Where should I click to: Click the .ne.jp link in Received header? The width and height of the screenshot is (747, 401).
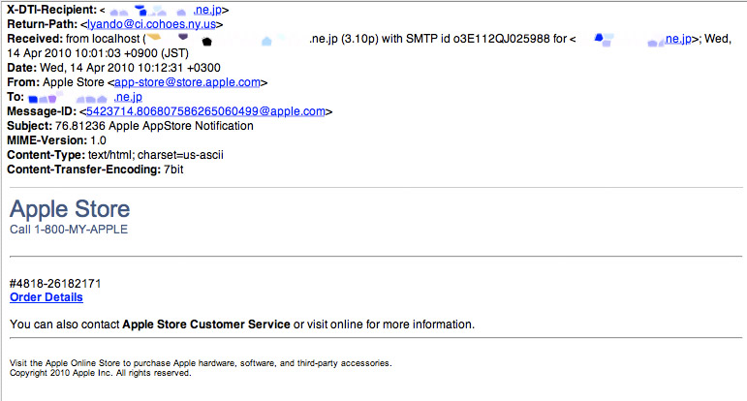click(x=678, y=39)
